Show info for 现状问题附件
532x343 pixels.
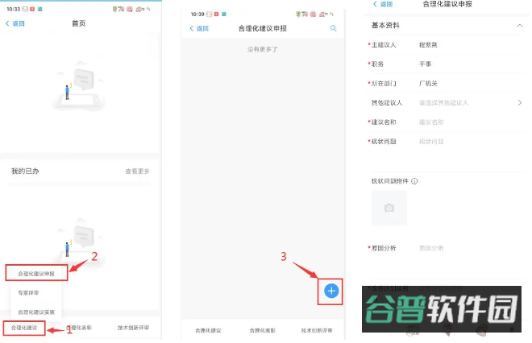(414, 181)
